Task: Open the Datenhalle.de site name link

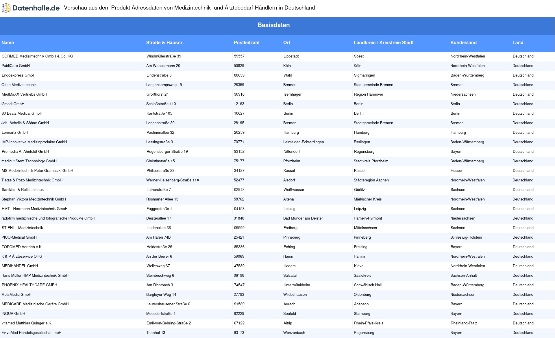Action: point(36,8)
